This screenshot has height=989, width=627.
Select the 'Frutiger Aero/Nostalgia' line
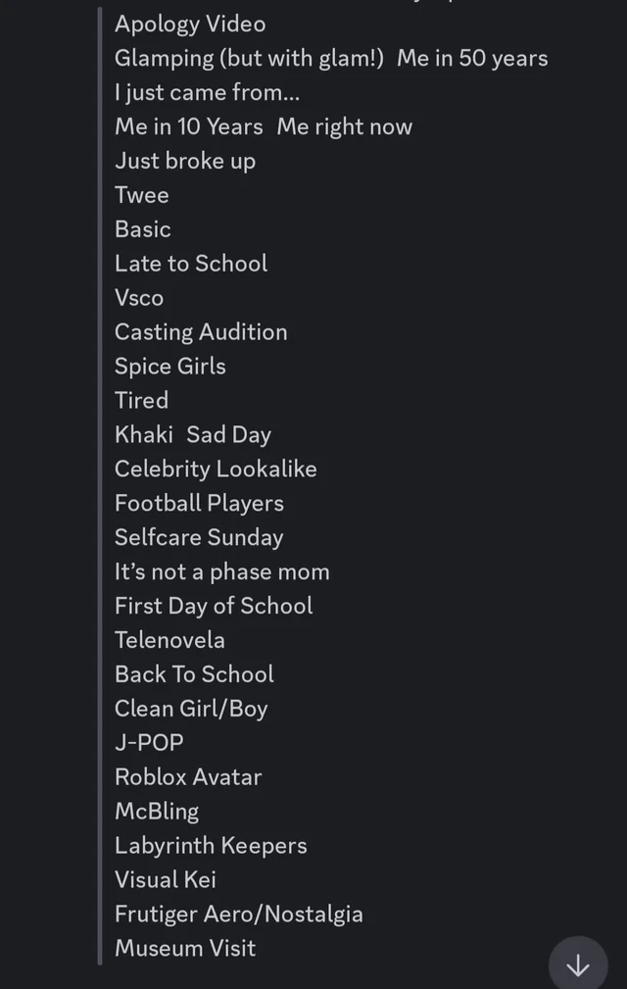239,914
